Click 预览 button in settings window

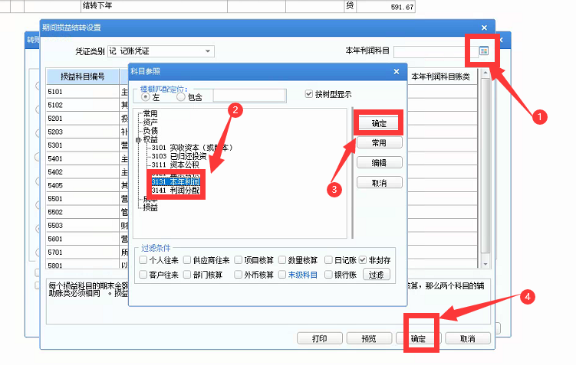click(369, 339)
